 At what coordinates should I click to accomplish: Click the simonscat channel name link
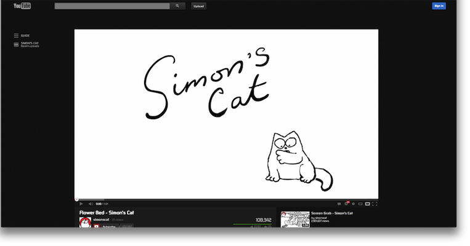[101, 220]
